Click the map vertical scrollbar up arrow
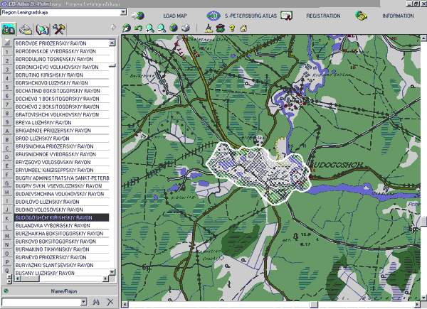427x309 pixels. click(423, 38)
